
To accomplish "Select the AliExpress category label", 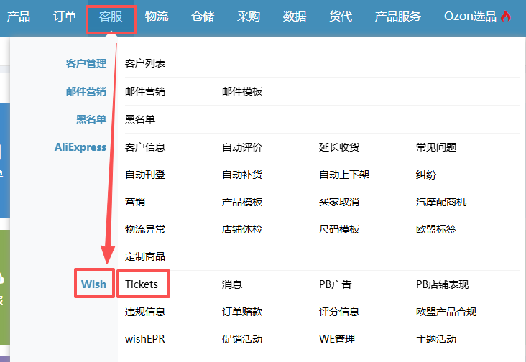I will click(80, 147).
